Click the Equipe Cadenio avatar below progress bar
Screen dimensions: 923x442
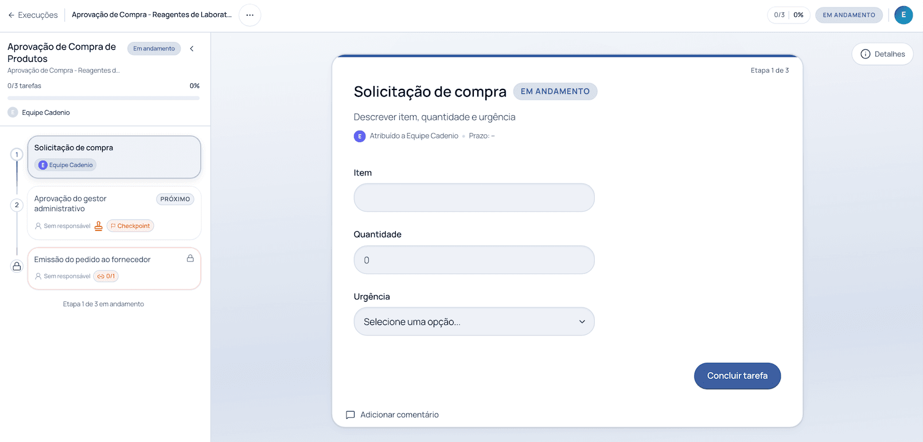(13, 112)
